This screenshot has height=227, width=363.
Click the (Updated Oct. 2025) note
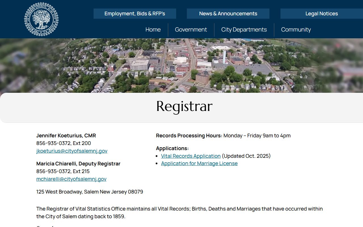click(x=246, y=156)
